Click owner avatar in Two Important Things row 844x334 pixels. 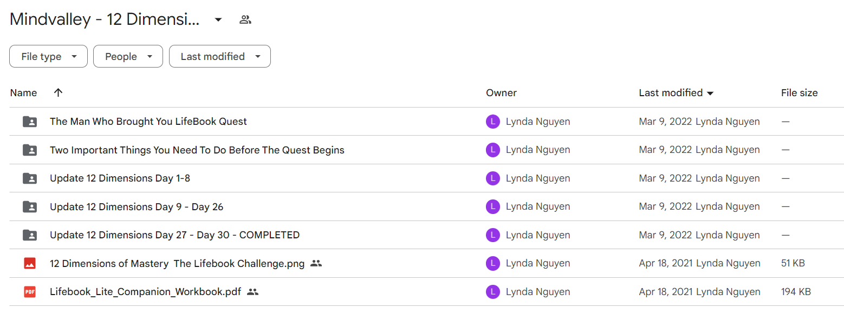[x=492, y=150]
